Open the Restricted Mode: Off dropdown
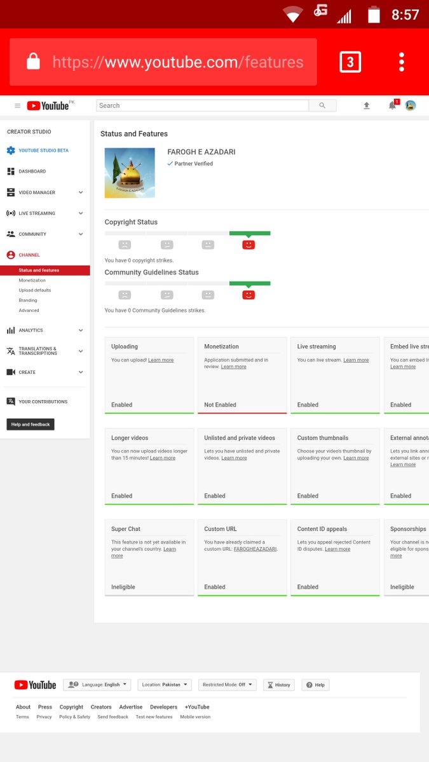The image size is (429, 762). (227, 685)
